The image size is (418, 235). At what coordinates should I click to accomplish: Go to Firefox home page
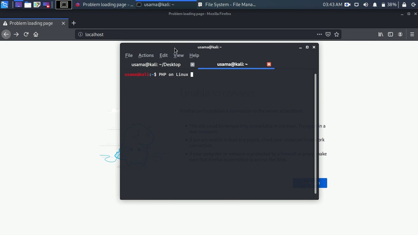[x=36, y=34]
